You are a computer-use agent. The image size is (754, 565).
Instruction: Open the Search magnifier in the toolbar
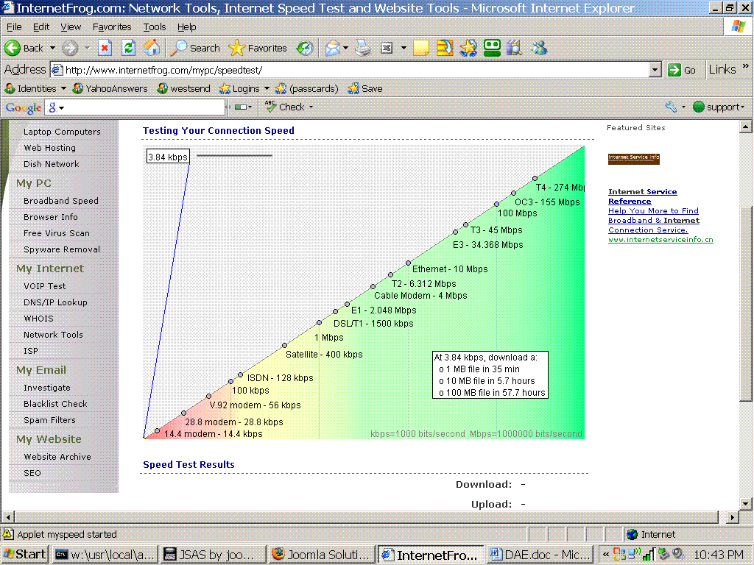(195, 48)
